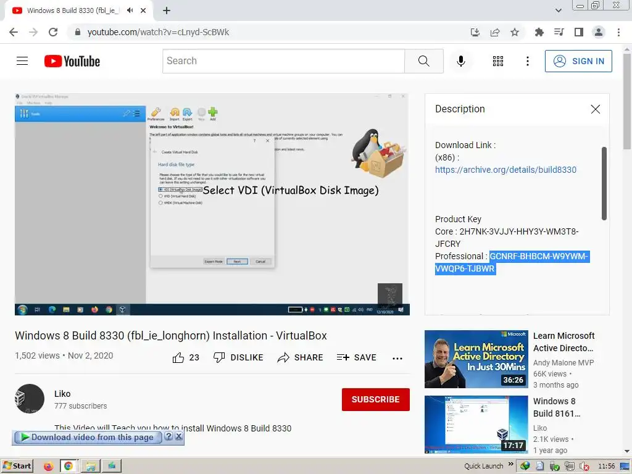Install app icon in address bar
The image size is (632, 474).
click(x=475, y=32)
